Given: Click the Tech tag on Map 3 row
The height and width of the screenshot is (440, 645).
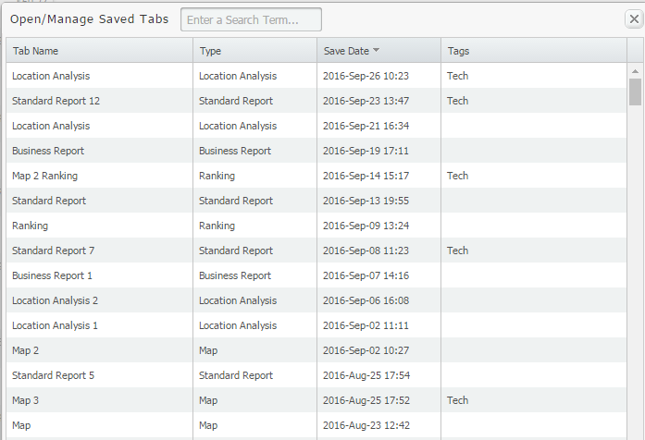Looking at the screenshot, I should point(457,400).
